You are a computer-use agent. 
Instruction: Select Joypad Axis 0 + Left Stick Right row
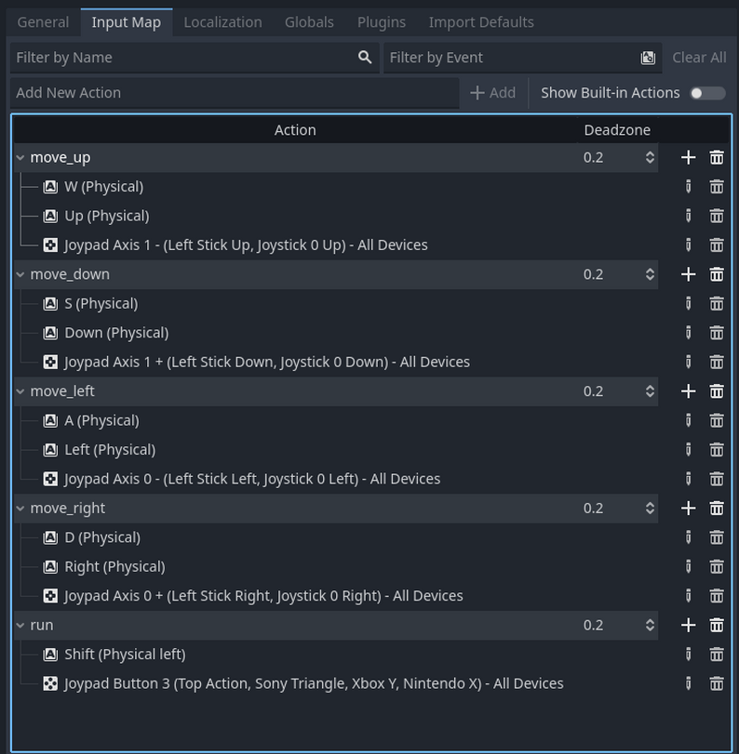click(x=336, y=596)
